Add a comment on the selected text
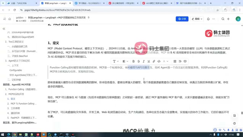Image resolution: width=243 pixels, height=137 pixels. [185, 61]
